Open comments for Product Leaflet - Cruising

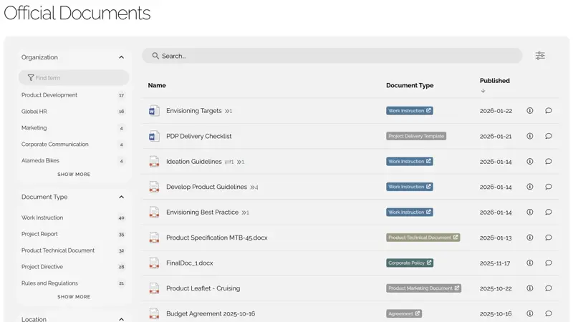[x=549, y=288]
